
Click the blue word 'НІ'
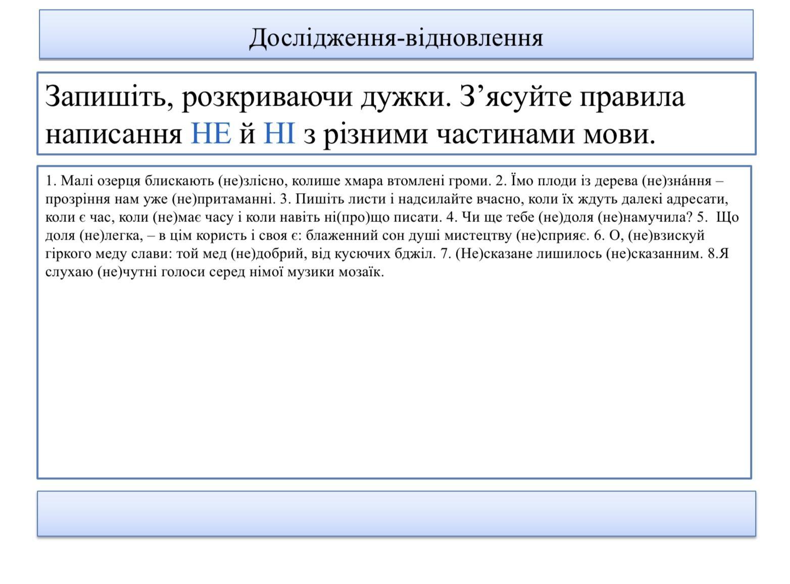coord(279,134)
